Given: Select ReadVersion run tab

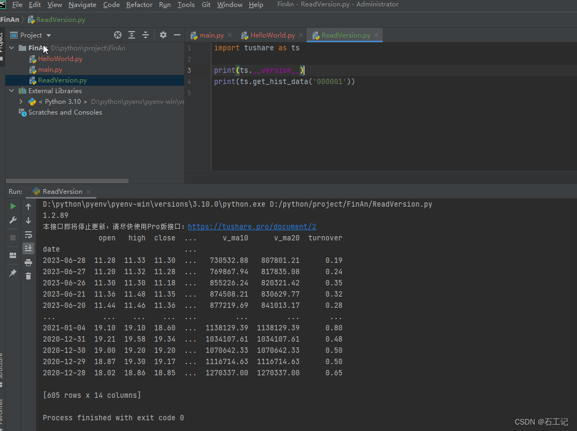Looking at the screenshot, I should (63, 191).
